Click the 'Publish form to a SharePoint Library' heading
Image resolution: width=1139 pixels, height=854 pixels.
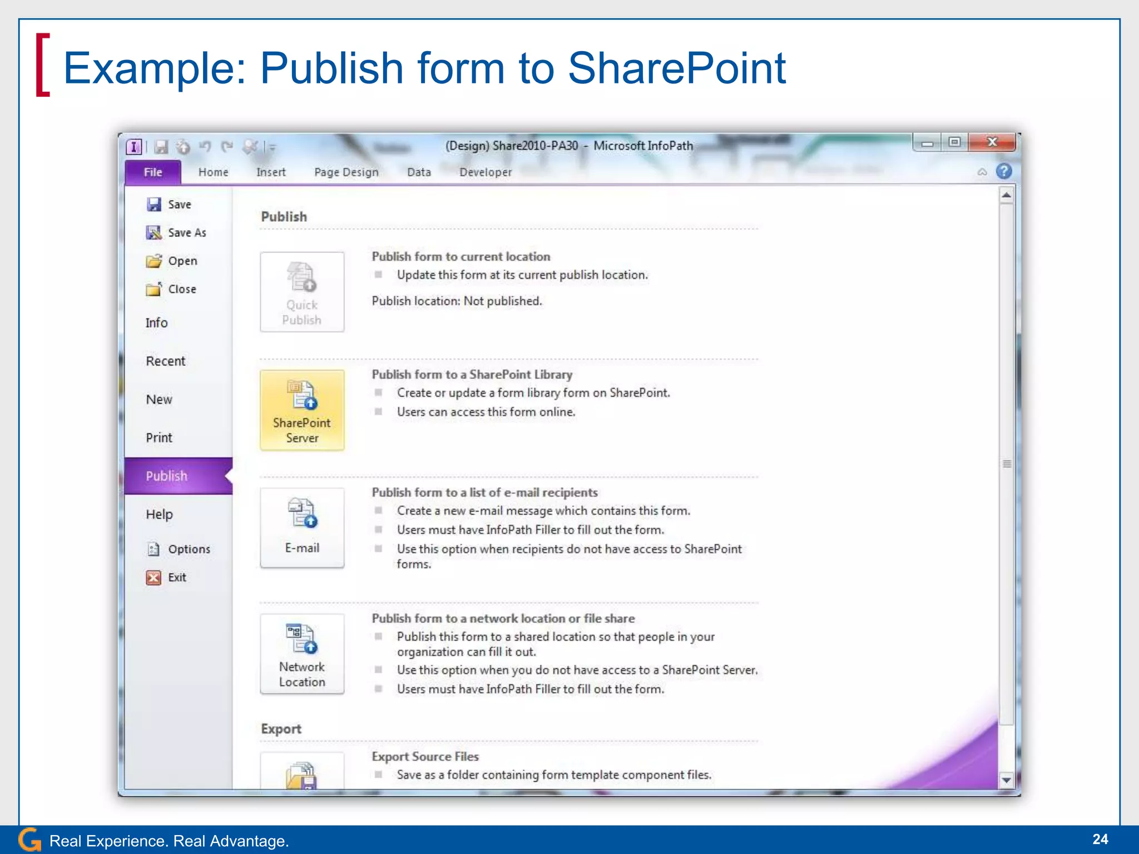(472, 375)
